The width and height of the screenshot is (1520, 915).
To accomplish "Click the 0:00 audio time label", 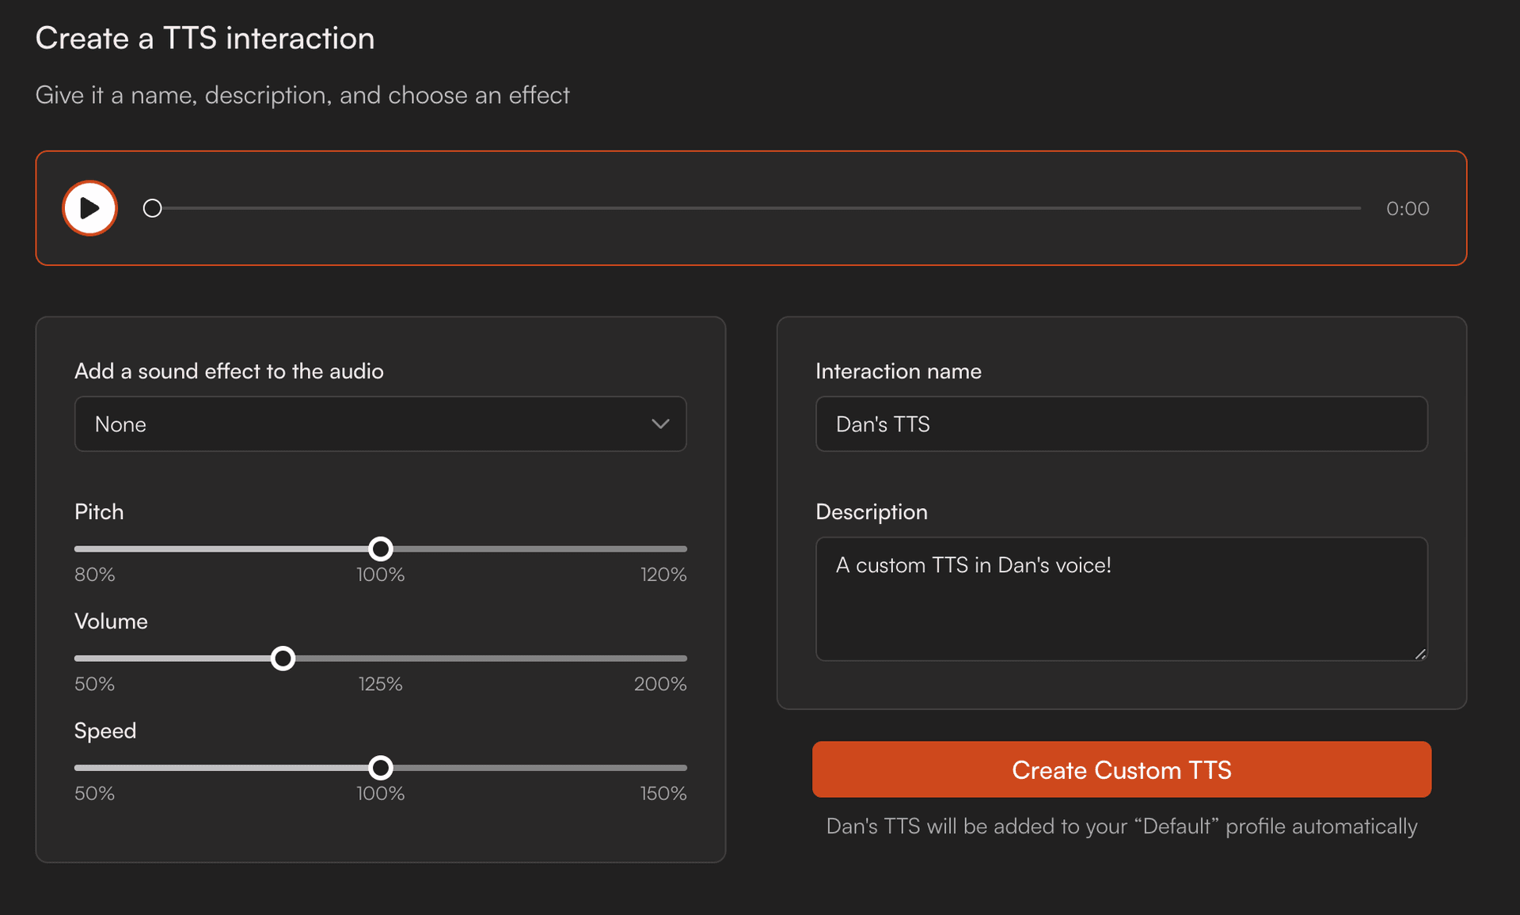I will click(x=1408, y=209).
